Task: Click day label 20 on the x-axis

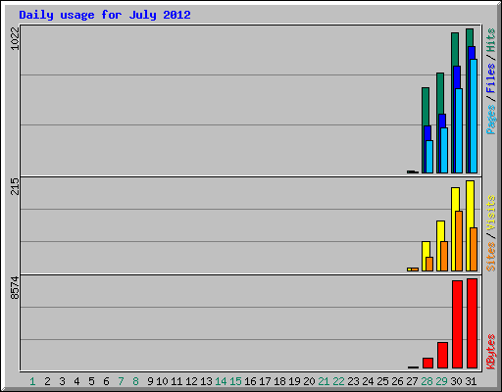Action: pos(309,381)
